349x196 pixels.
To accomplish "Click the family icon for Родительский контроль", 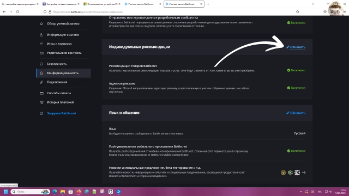I will pos(41,53).
